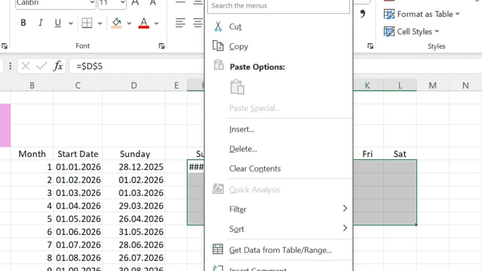Image resolution: width=482 pixels, height=271 pixels.
Task: Toggle Italic formatting button
Action: click(x=41, y=23)
